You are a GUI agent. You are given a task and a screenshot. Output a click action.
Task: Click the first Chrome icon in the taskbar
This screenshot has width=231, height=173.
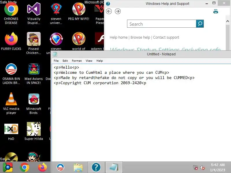tap(8, 167)
